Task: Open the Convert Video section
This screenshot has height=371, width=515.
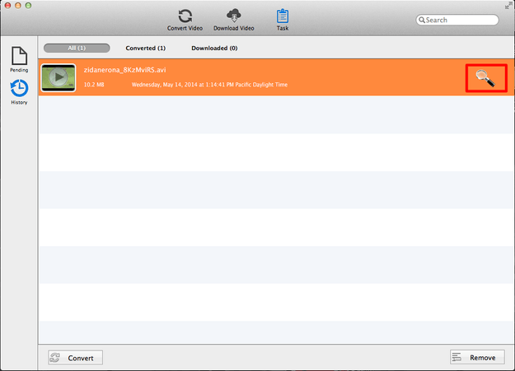Action: [185, 20]
